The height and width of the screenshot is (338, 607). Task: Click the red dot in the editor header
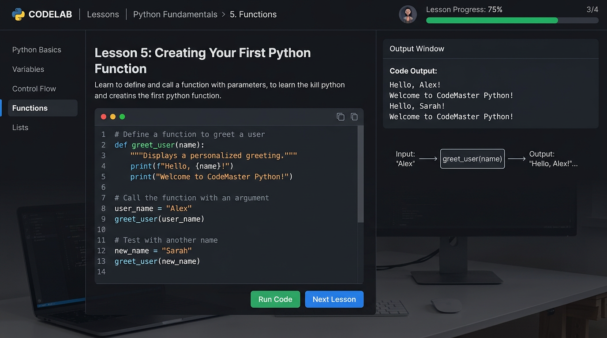tap(104, 117)
